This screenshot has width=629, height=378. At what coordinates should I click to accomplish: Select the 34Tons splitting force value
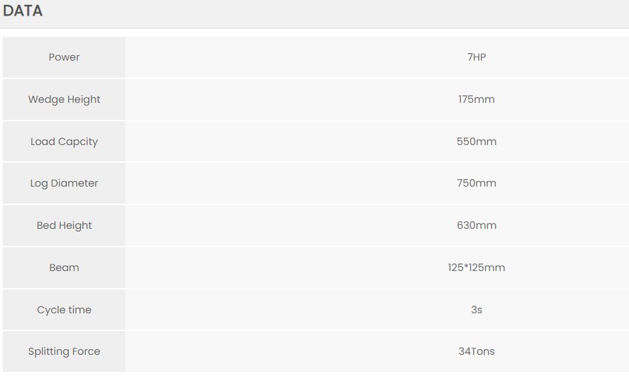tap(476, 351)
